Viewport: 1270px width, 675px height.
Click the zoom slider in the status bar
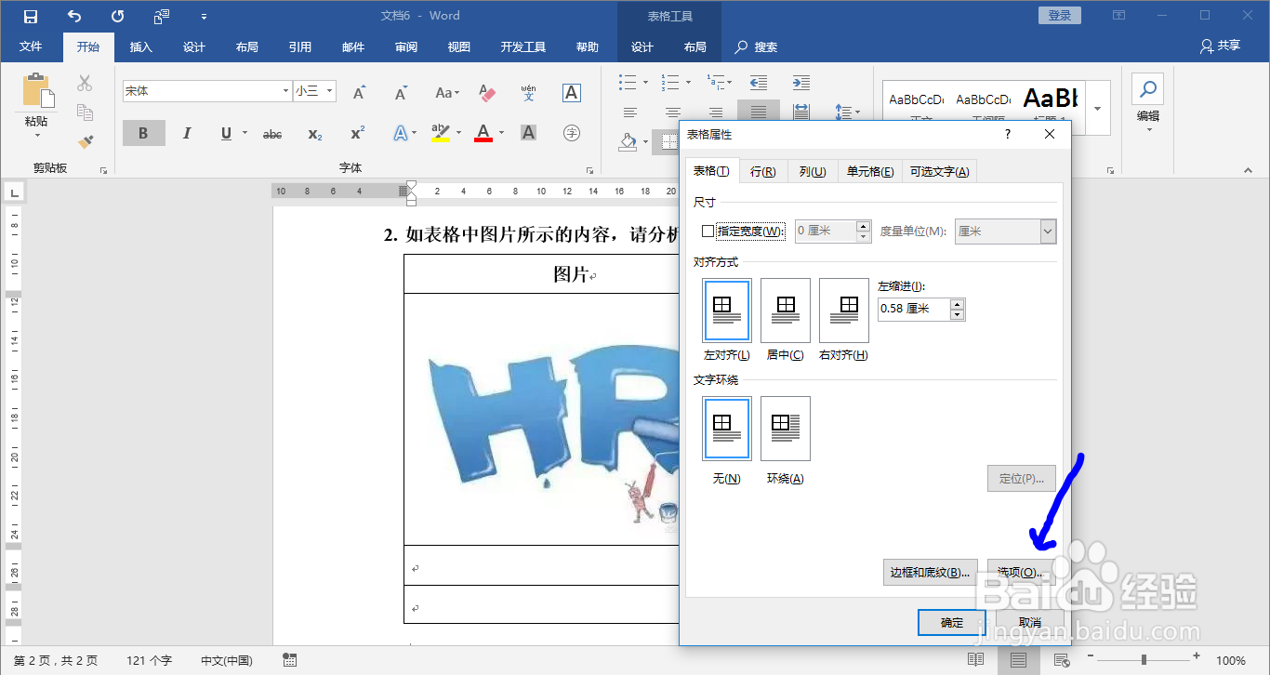pos(1144,660)
